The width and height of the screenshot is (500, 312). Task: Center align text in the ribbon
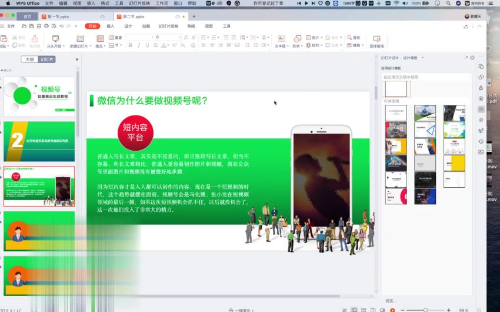pos(212,45)
